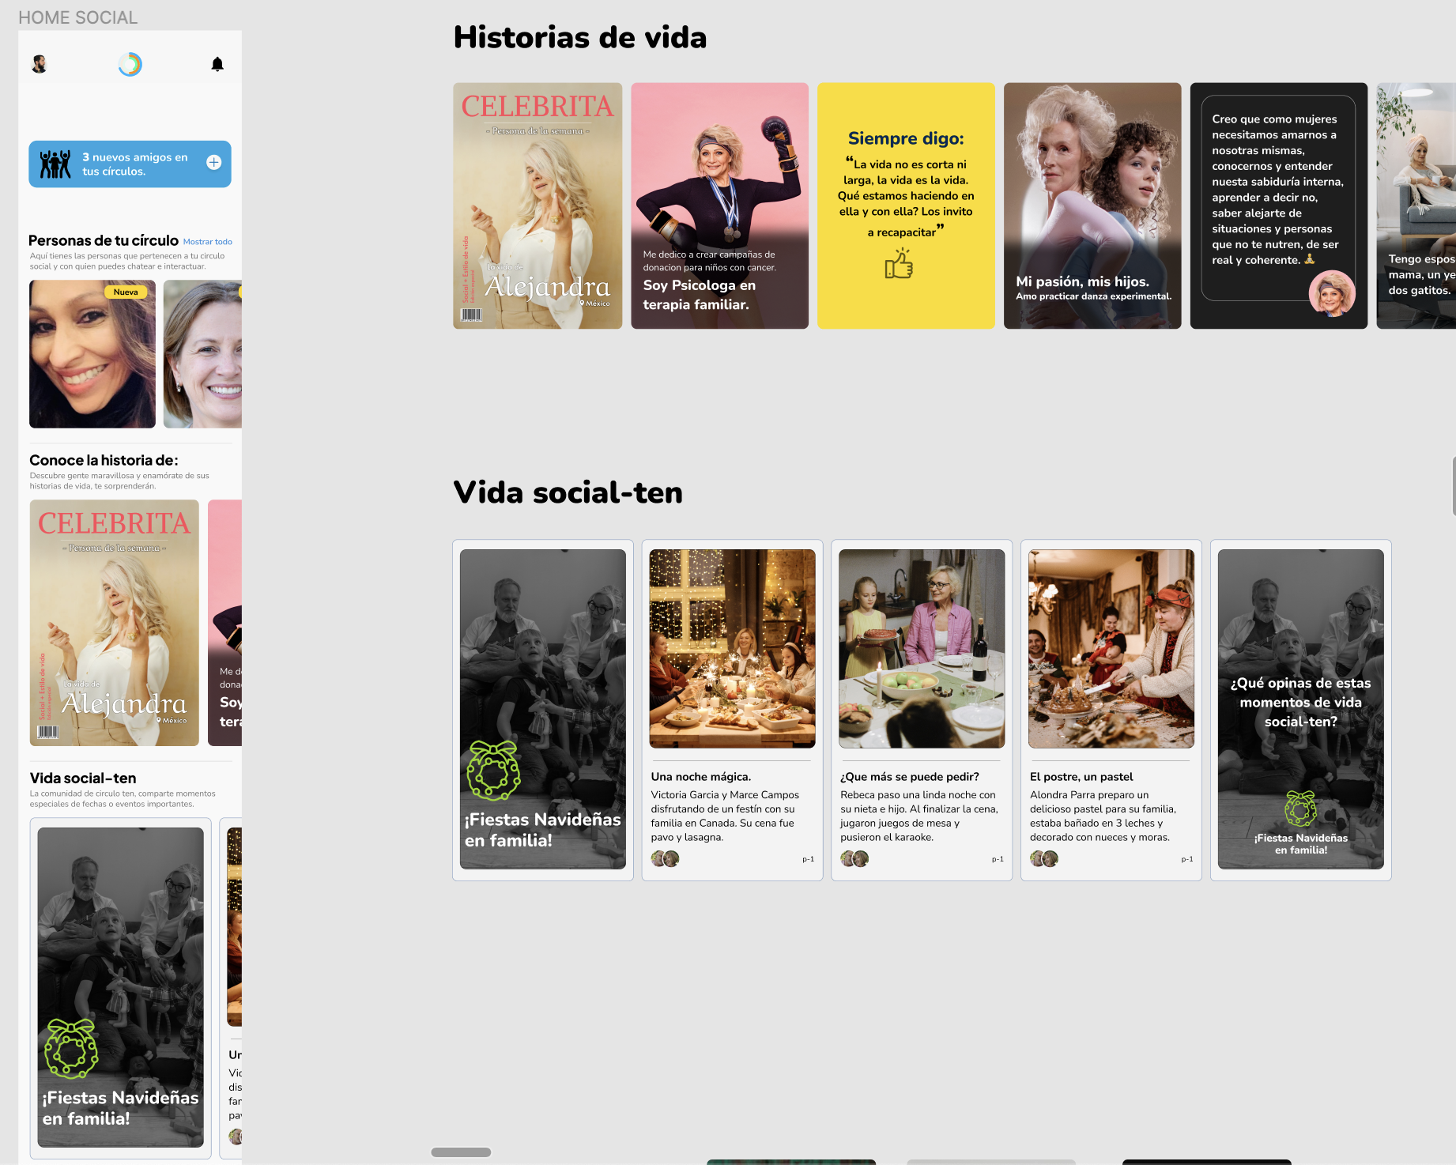1456x1165 pixels.
Task: Click the group of people icon
Action: click(x=55, y=164)
